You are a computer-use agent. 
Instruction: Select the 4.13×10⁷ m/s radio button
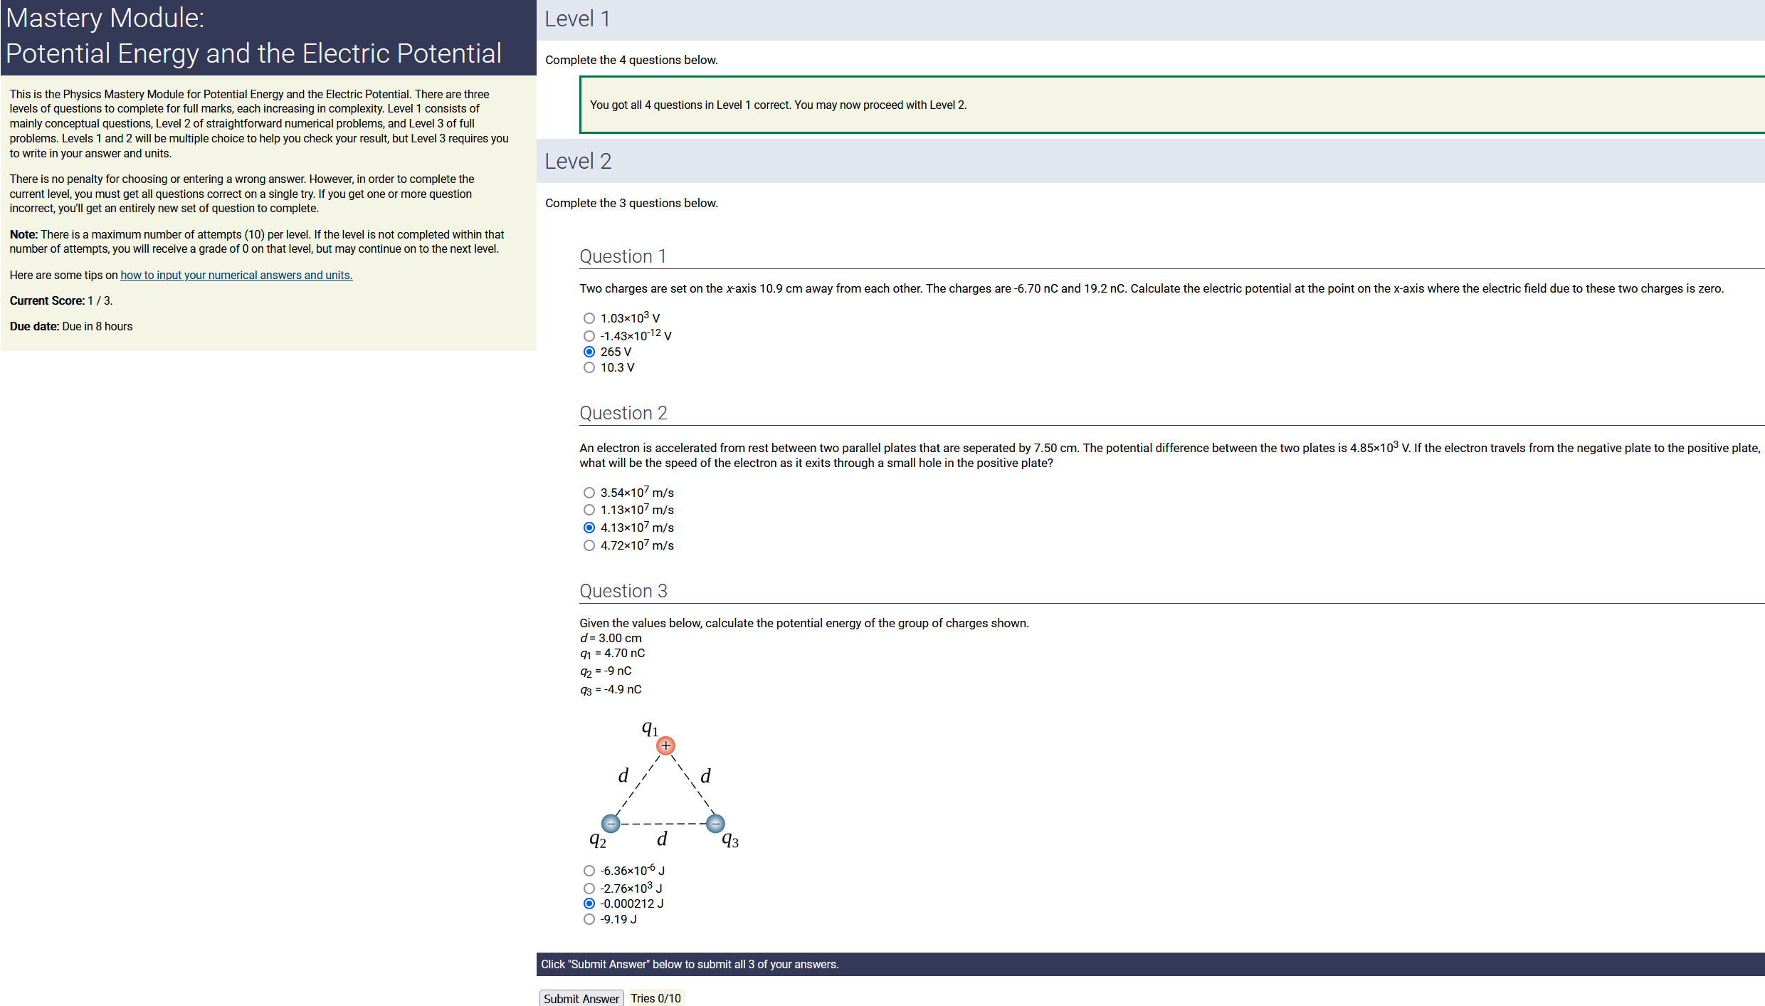(589, 528)
